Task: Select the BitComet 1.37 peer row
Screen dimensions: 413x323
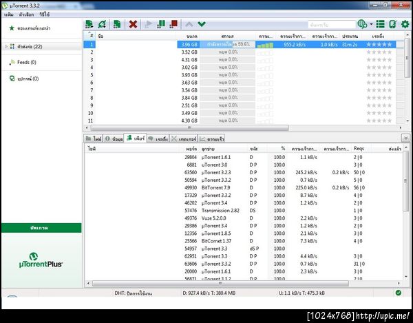Action: tap(244, 241)
